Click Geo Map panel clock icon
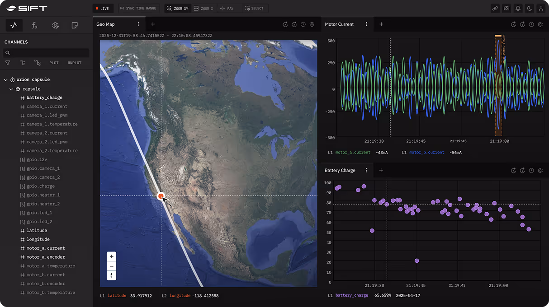 pos(303,24)
